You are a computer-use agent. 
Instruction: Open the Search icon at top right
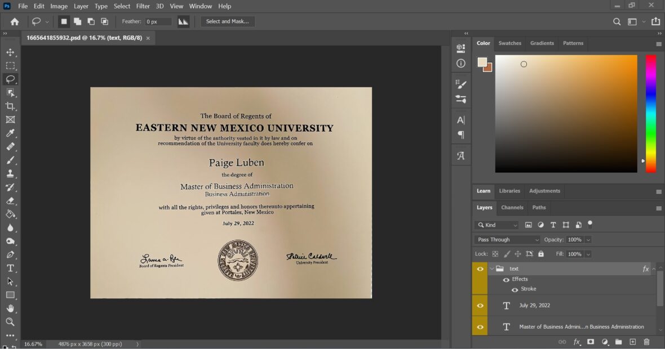[x=617, y=21]
